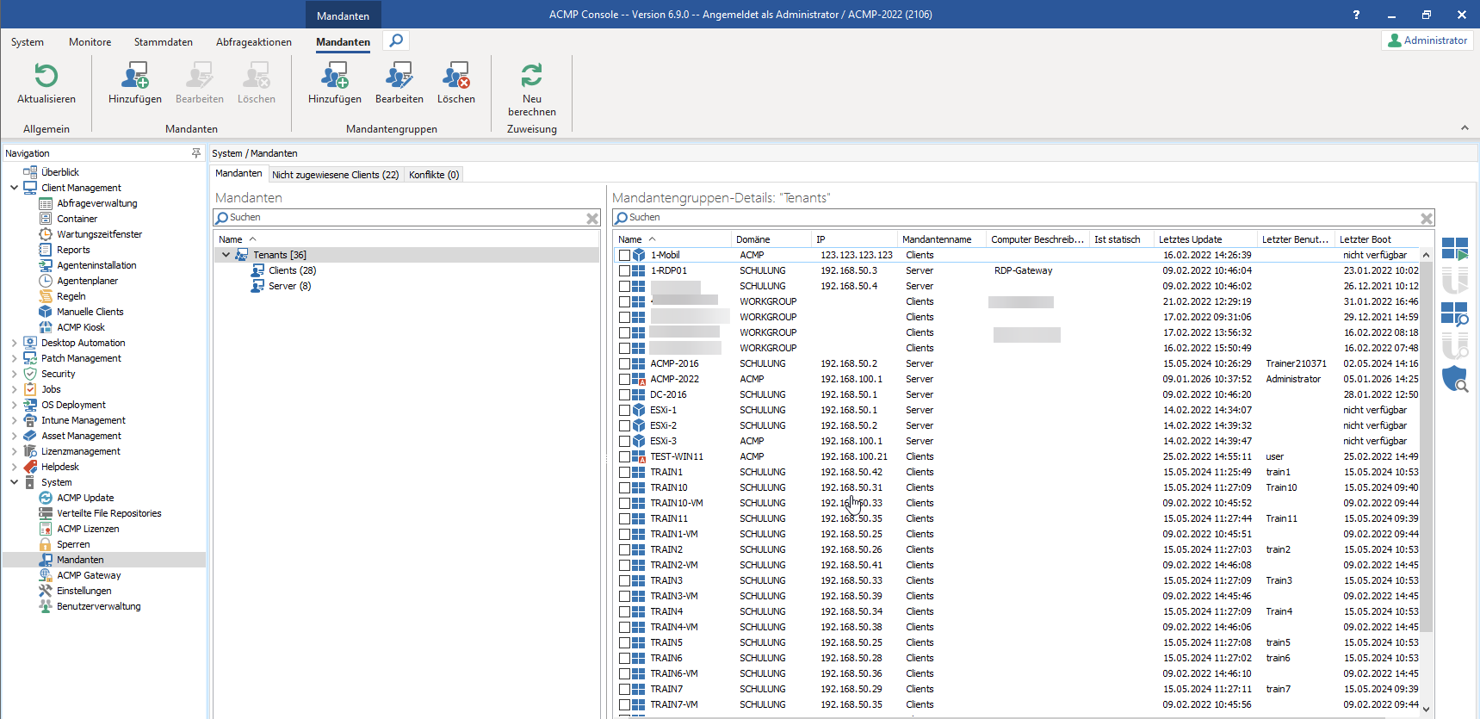Click Bearbeiten in the Mandantengruppen ribbon group
The height and width of the screenshot is (719, 1480).
[x=399, y=84]
